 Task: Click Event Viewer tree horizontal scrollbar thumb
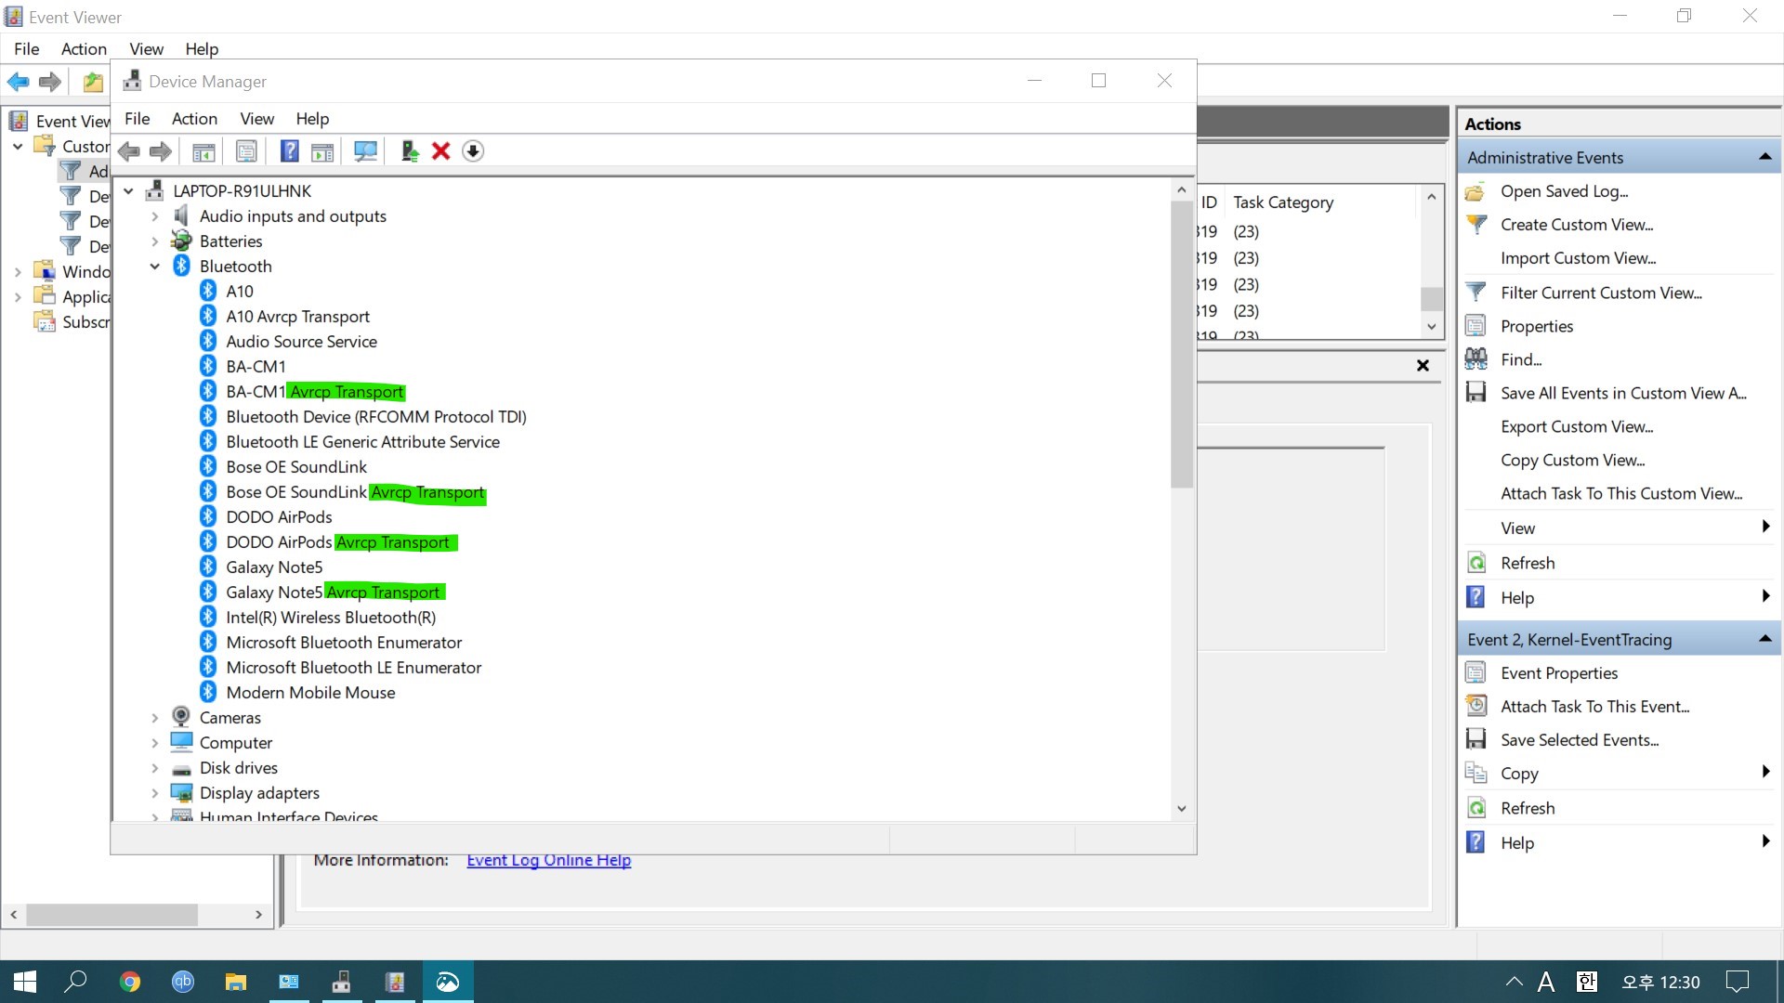(111, 915)
